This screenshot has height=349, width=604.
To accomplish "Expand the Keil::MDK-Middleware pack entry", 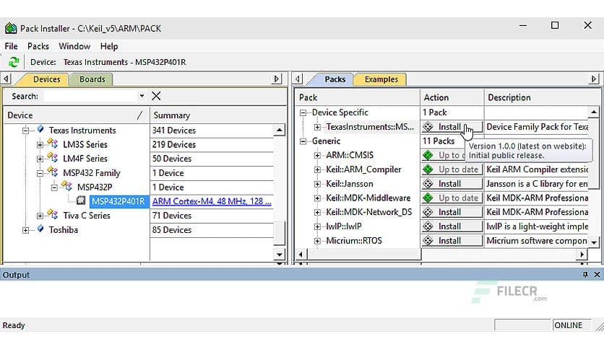I will (317, 198).
